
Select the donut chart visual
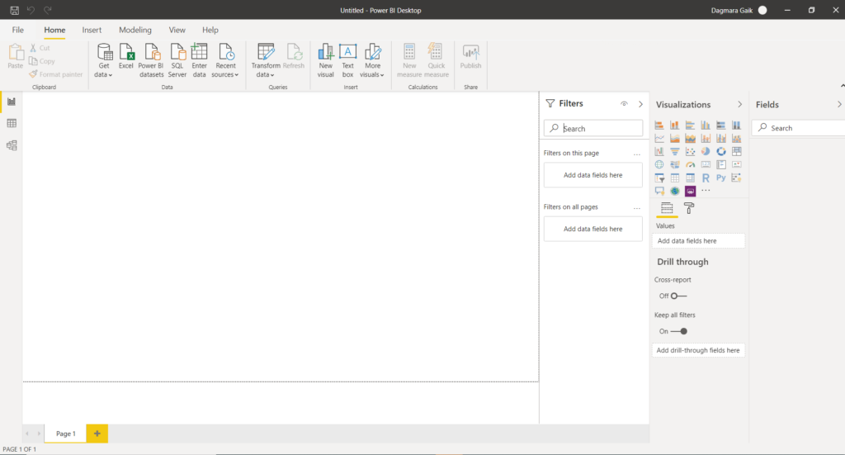coord(721,151)
